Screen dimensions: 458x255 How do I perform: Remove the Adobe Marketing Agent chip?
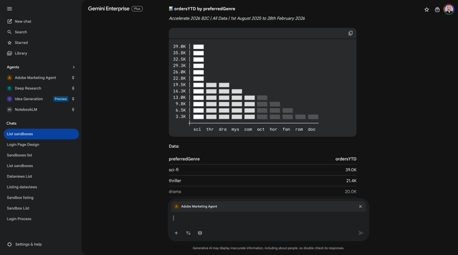click(x=360, y=207)
